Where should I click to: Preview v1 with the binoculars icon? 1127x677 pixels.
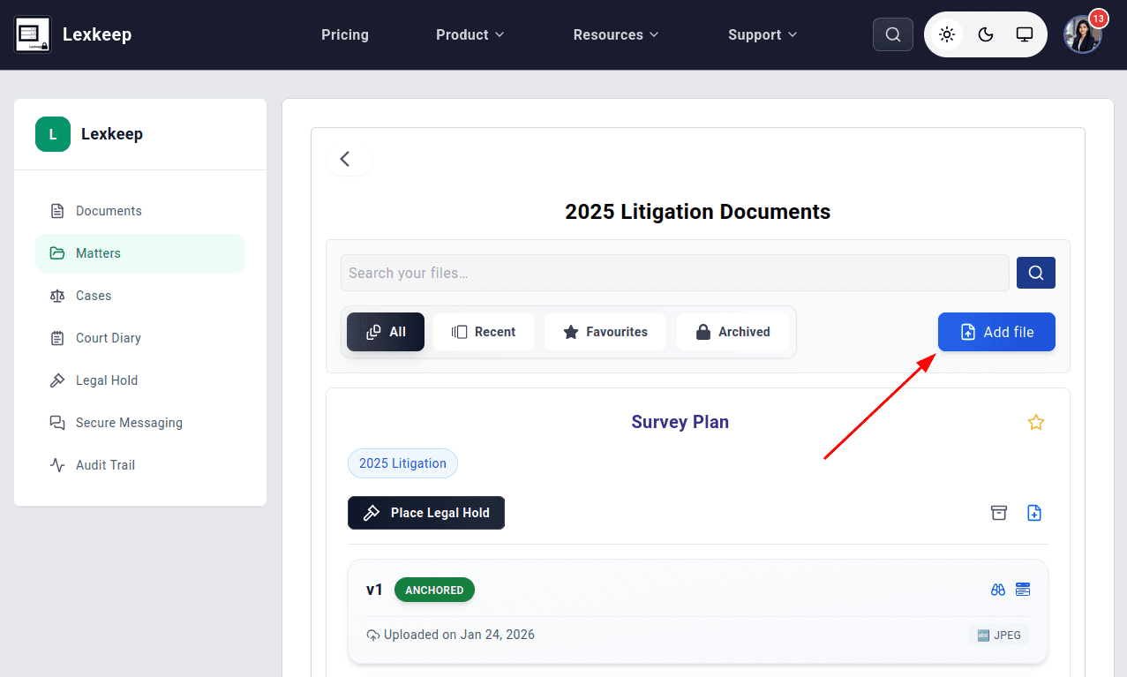coord(998,590)
